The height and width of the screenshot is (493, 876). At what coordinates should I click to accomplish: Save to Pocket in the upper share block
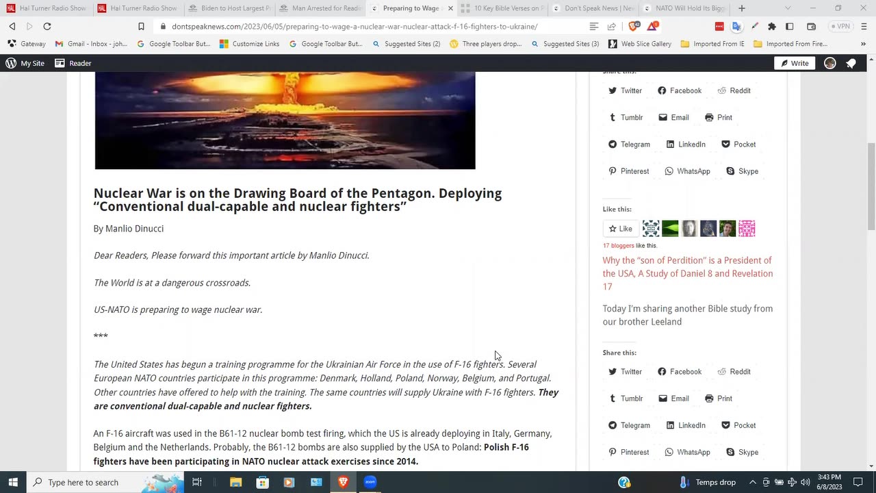(x=738, y=144)
